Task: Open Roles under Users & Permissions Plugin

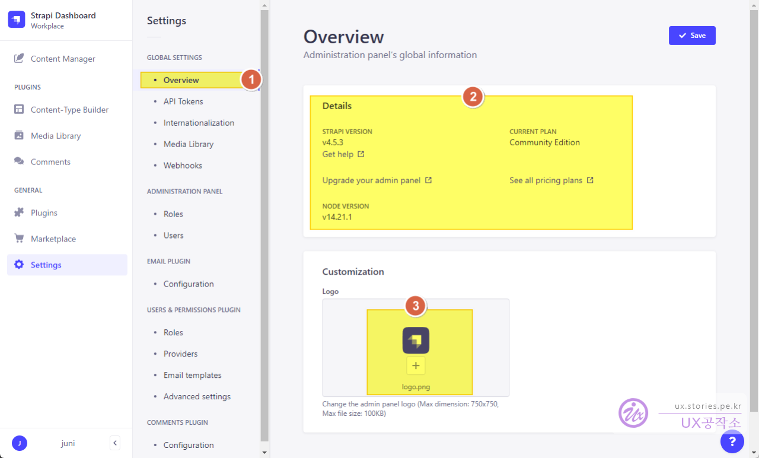Action: click(x=173, y=333)
